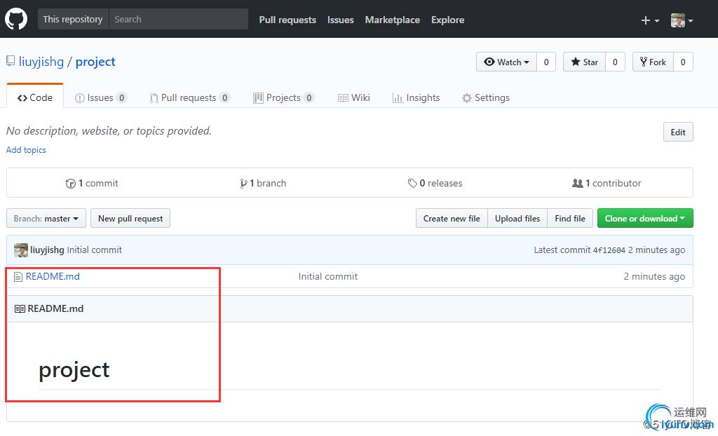This screenshot has height=436, width=718.
Task: Open Explore in top navigation
Action: (448, 20)
